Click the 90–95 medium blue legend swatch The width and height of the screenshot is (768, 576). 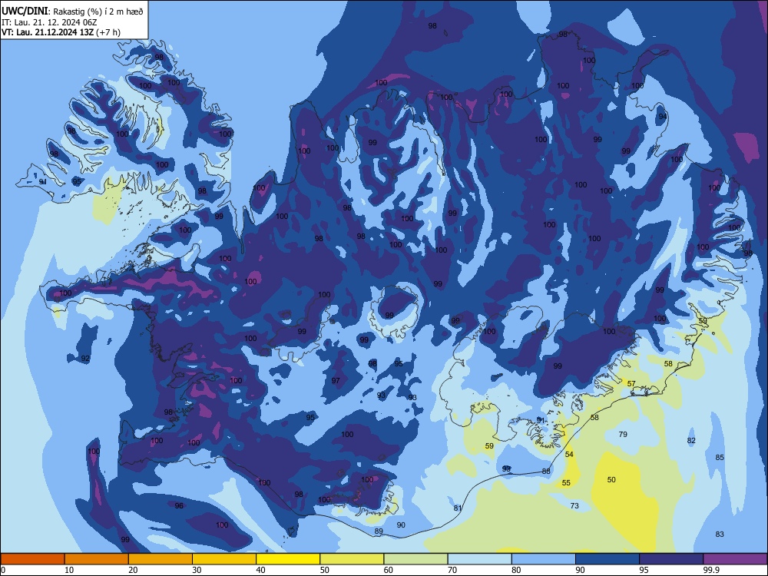click(x=607, y=559)
